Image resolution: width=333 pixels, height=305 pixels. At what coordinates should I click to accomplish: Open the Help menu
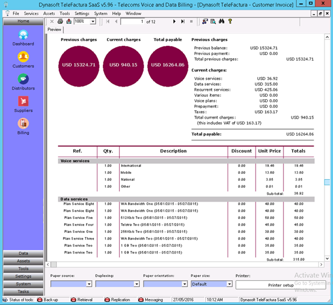coord(116,13)
